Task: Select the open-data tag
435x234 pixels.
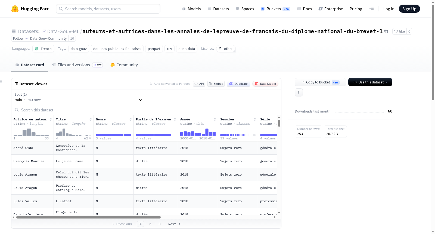Action: coord(187,49)
